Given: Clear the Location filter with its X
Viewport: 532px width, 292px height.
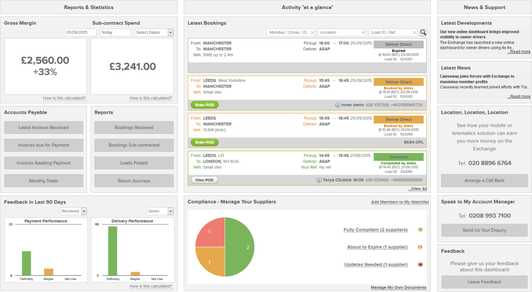Looking at the screenshot, I should pos(363,32).
